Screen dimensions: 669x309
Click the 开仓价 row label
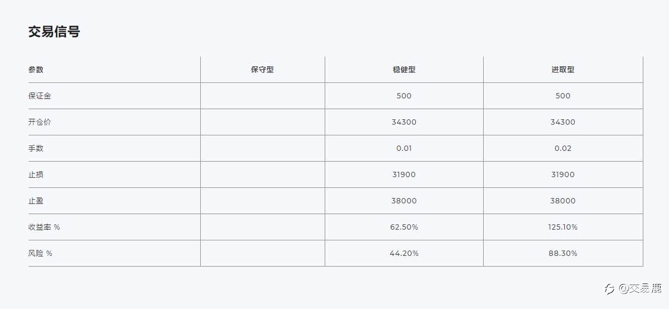pyautogui.click(x=40, y=122)
